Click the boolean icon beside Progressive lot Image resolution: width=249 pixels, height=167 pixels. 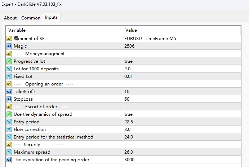coord(9,61)
